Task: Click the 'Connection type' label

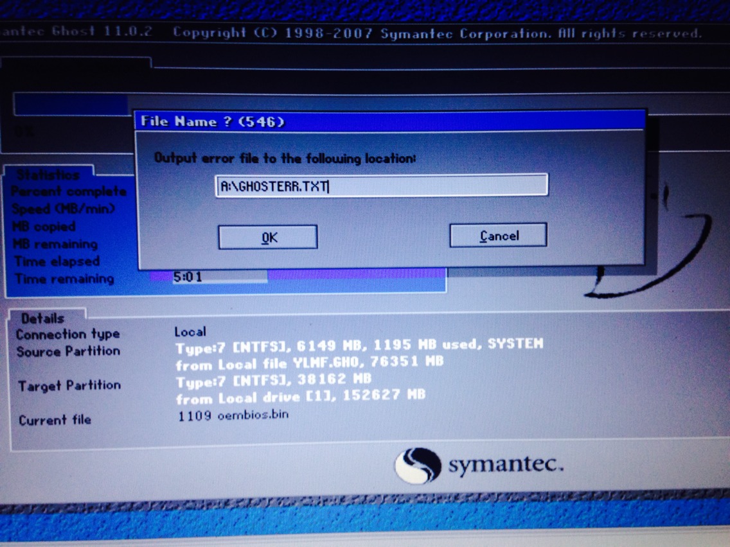Action: [x=68, y=334]
